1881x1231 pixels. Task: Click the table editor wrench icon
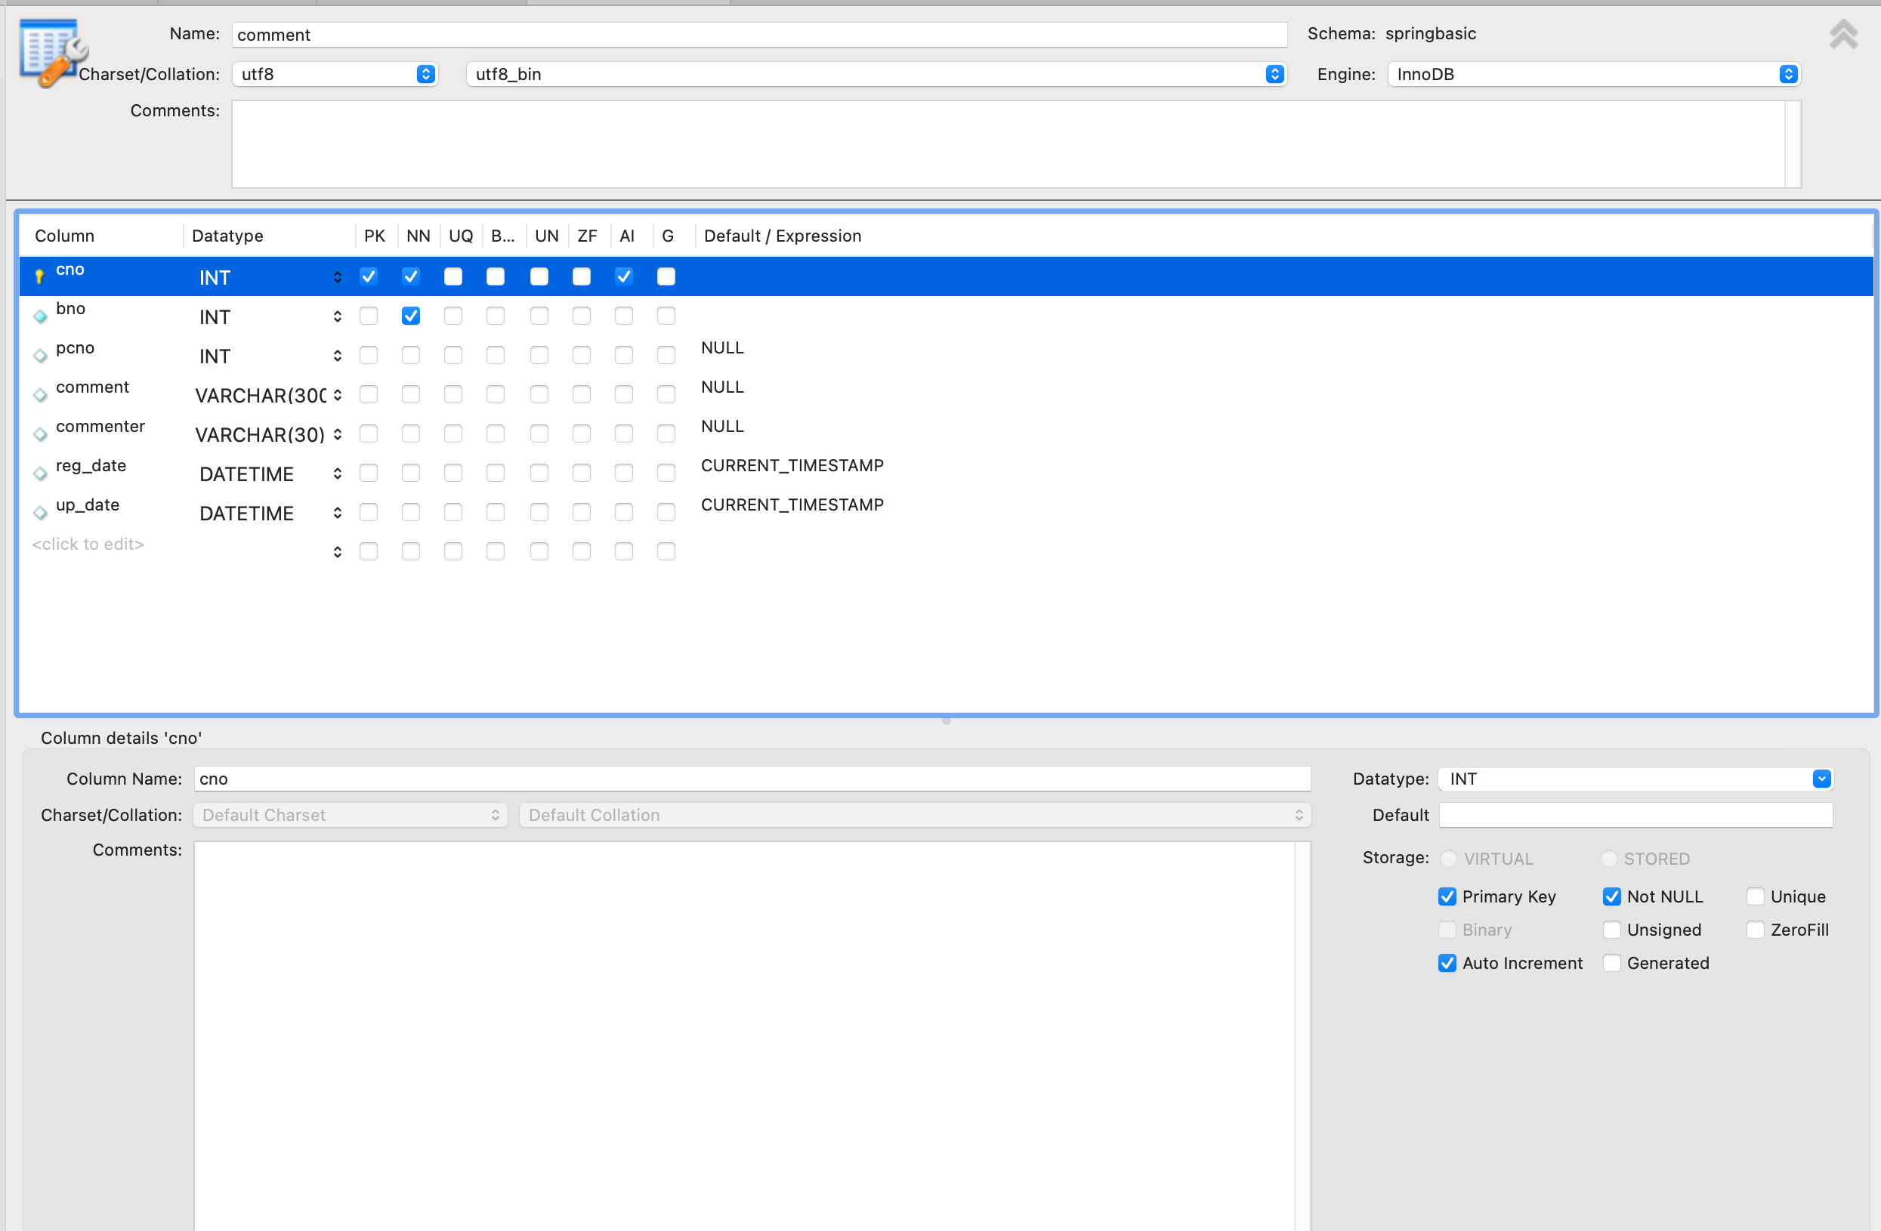[x=52, y=52]
